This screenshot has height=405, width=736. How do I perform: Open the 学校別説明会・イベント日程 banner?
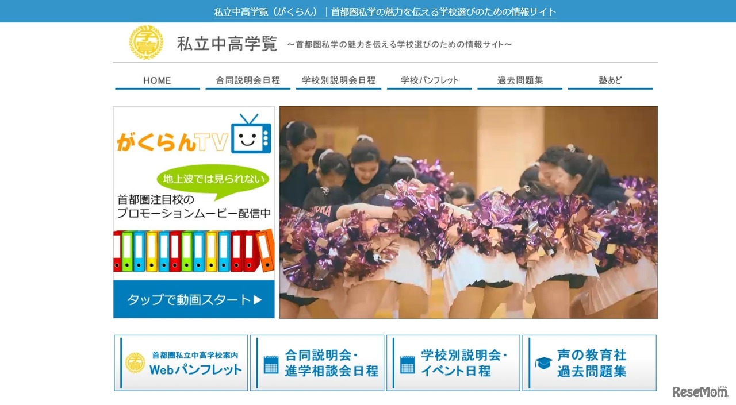tap(453, 363)
